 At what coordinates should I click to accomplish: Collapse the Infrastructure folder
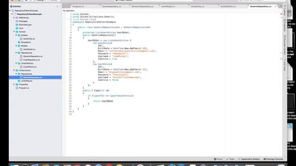pos(14,71)
